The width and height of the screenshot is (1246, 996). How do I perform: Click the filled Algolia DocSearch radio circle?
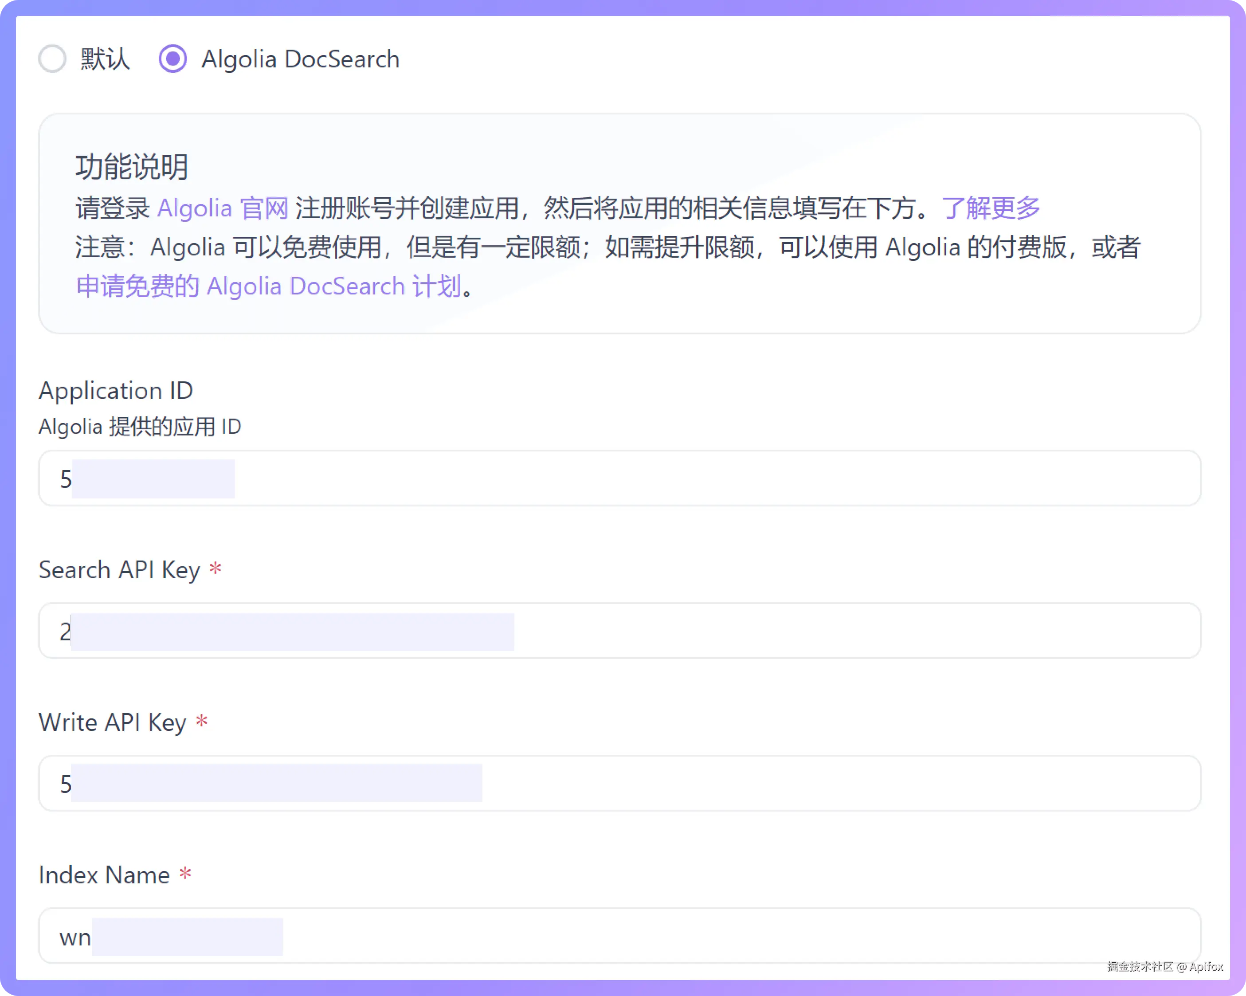click(173, 59)
